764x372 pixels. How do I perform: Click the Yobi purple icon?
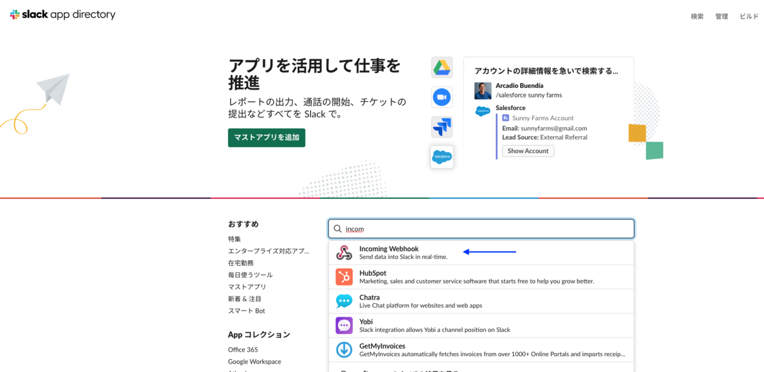344,326
